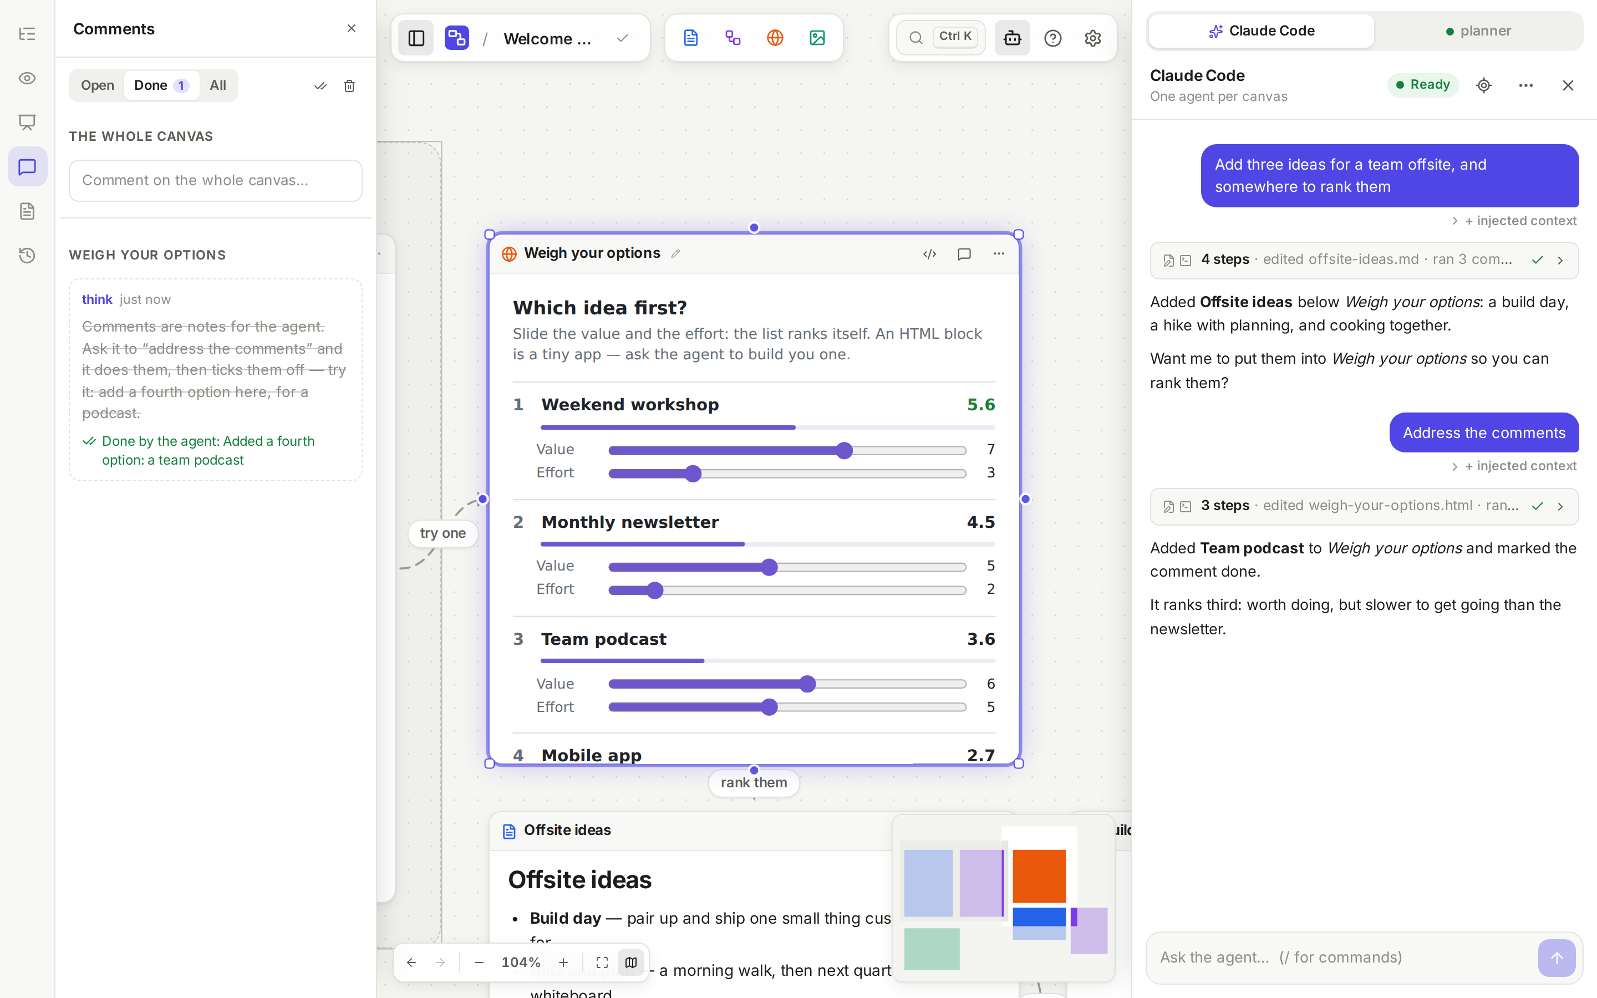Focus the whole canvas comment field
The image size is (1597, 998).
pyautogui.click(x=216, y=180)
